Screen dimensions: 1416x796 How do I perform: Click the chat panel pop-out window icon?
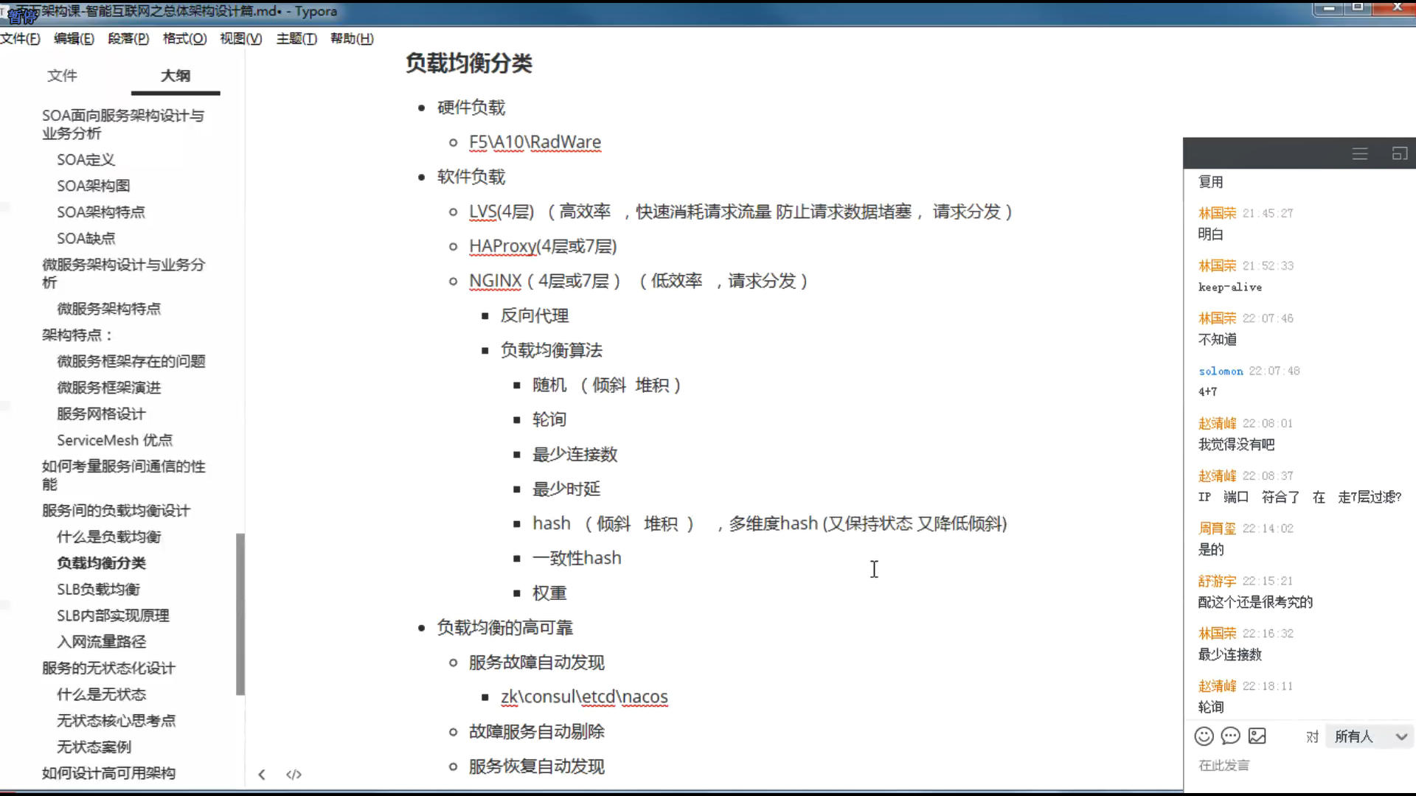(1399, 154)
